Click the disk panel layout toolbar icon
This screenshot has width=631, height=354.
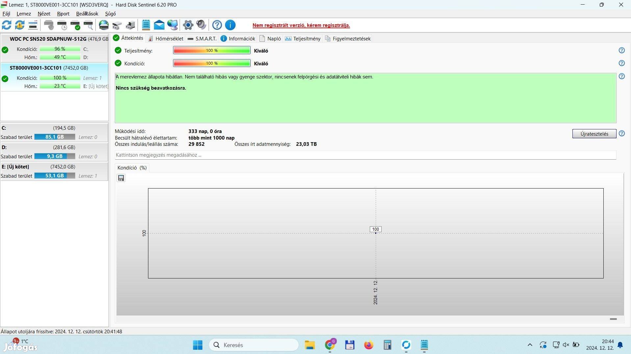click(33, 25)
